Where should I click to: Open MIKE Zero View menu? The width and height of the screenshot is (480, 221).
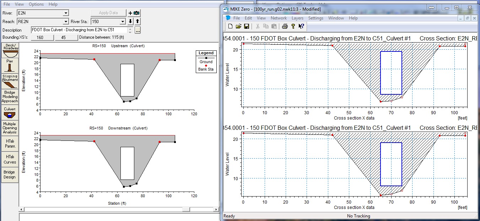(x=261, y=18)
